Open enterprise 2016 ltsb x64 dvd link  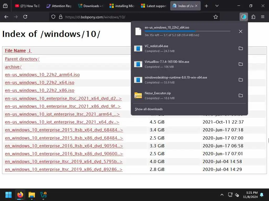pos(64,146)
